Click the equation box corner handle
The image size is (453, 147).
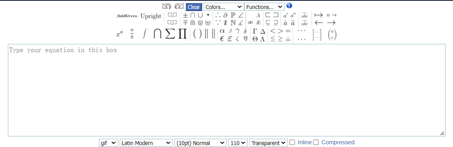[x=442, y=134]
